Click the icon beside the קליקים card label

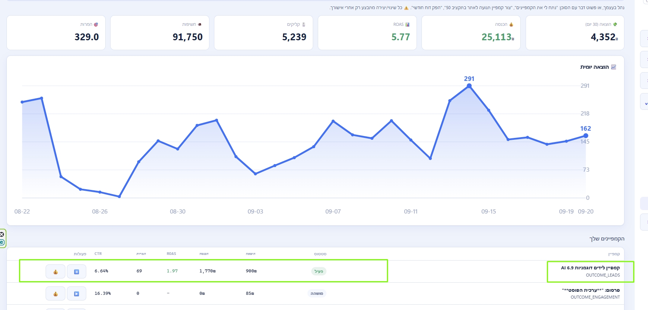pyautogui.click(x=304, y=24)
